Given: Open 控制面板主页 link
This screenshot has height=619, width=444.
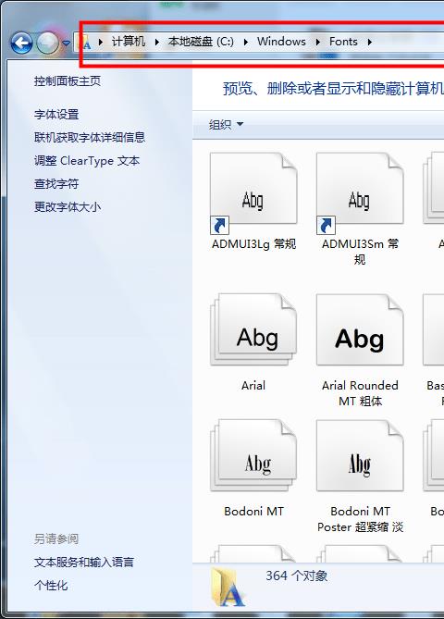Looking at the screenshot, I should 68,81.
